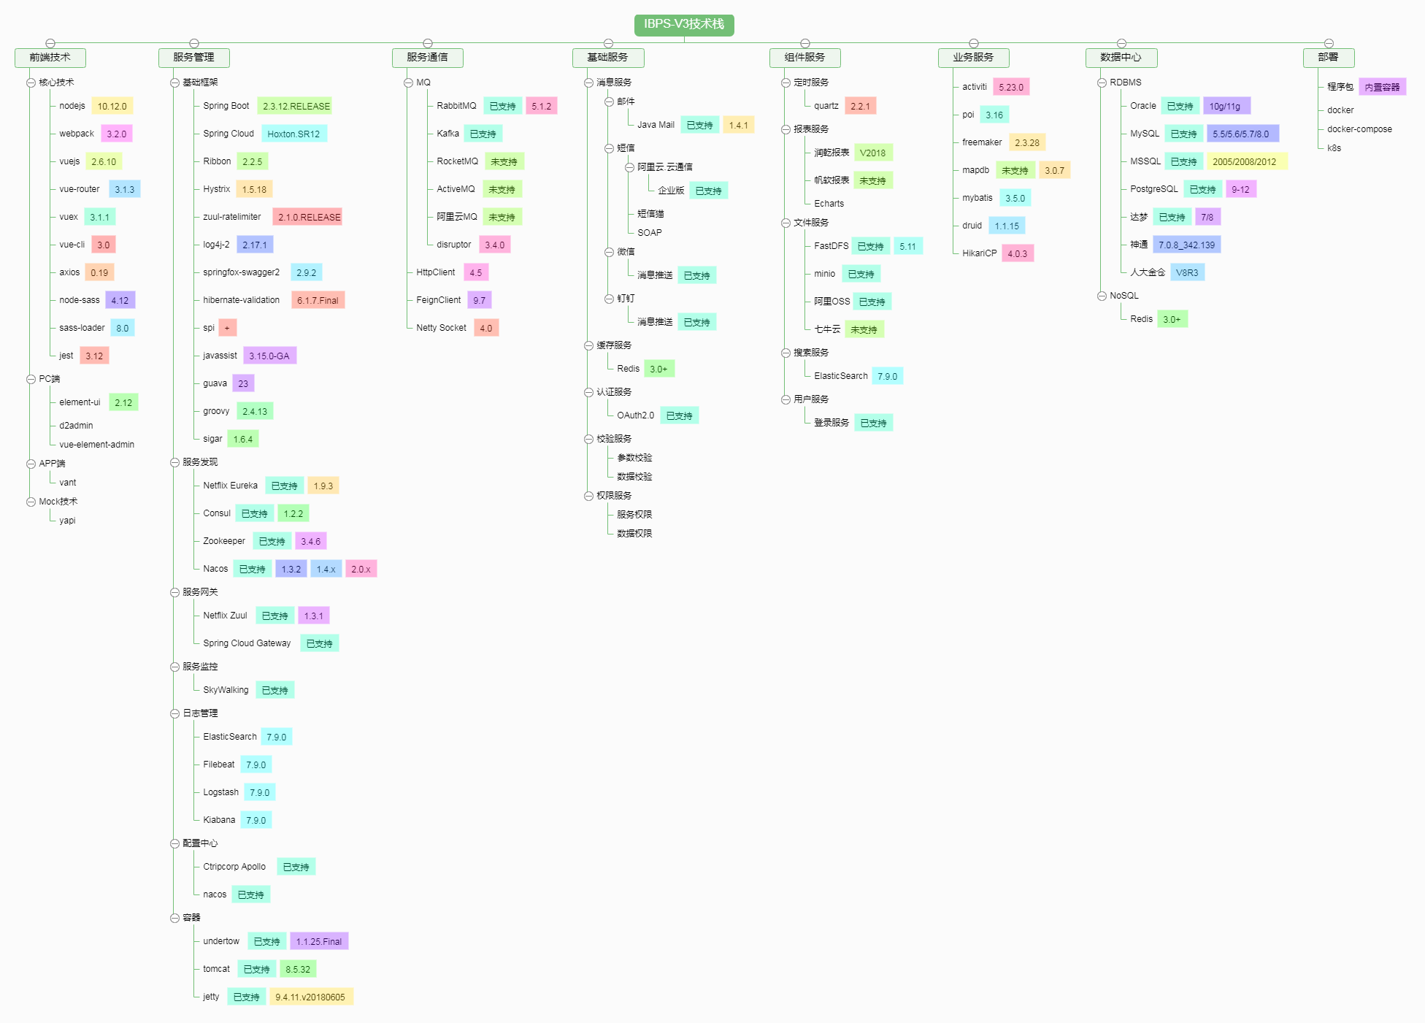
Task: Collapse the 服务发现 branch
Action: 175,462
